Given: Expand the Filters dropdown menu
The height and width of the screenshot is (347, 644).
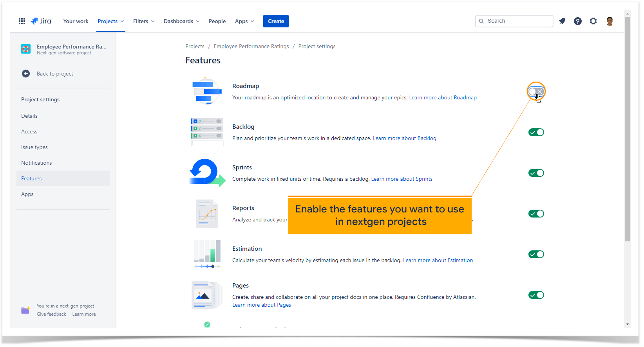Looking at the screenshot, I should coord(144,21).
